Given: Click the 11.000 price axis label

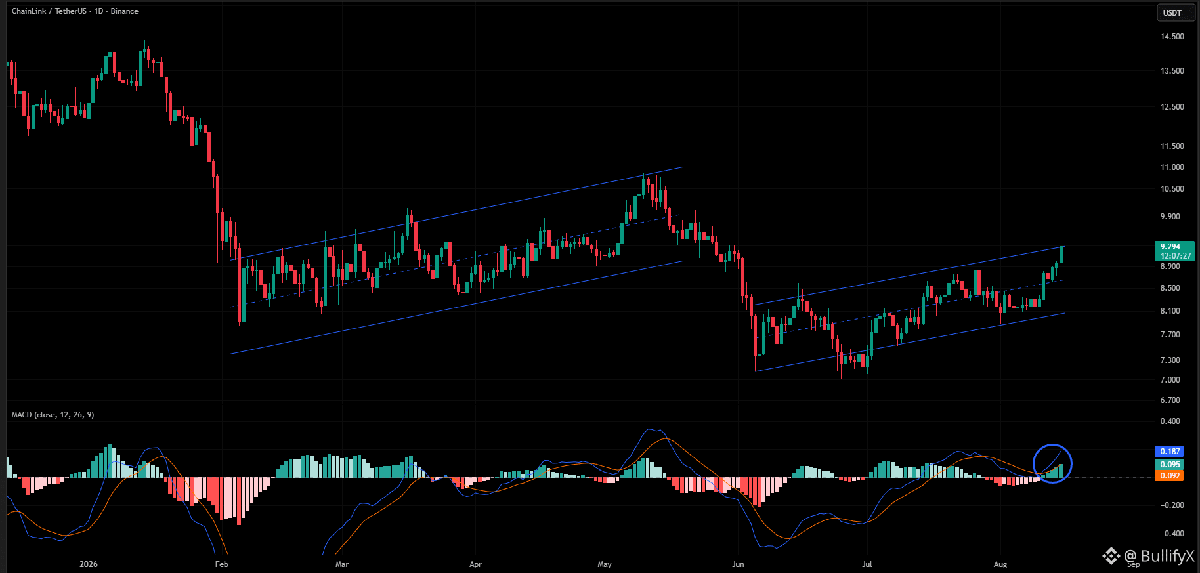Looking at the screenshot, I should (1172, 167).
